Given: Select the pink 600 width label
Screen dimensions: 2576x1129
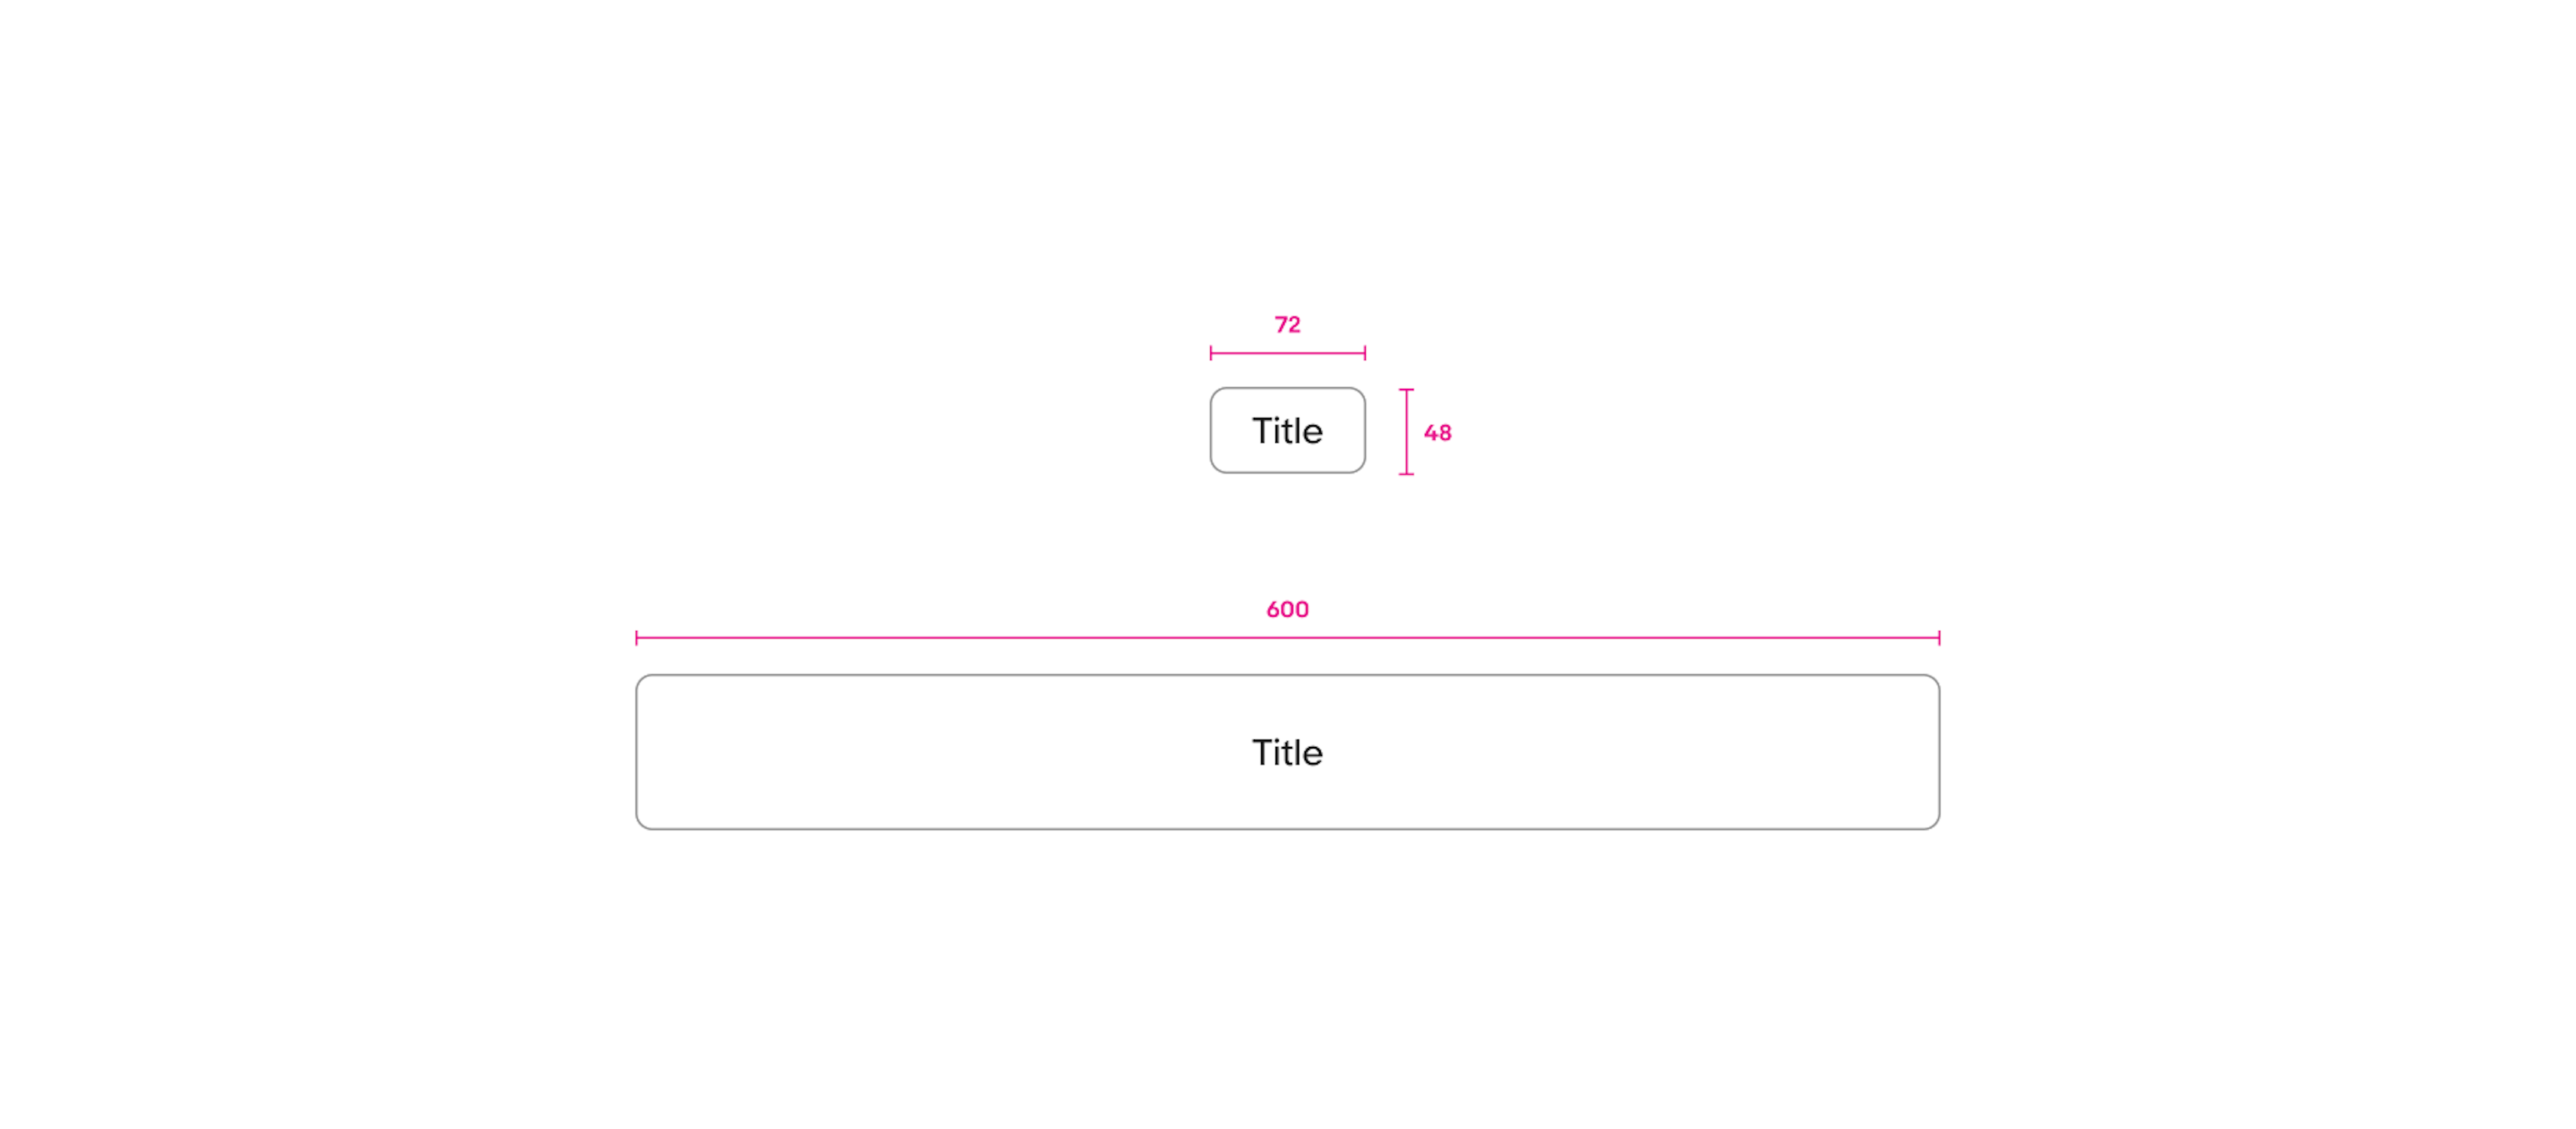Looking at the screenshot, I should [x=1287, y=609].
